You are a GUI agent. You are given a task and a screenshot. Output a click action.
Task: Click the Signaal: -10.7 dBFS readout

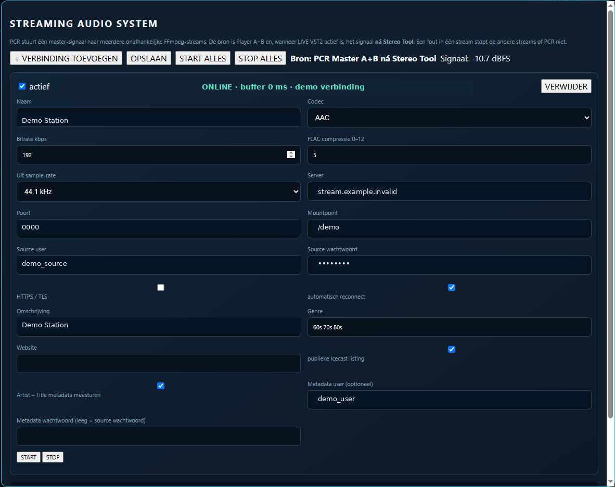[x=475, y=58]
